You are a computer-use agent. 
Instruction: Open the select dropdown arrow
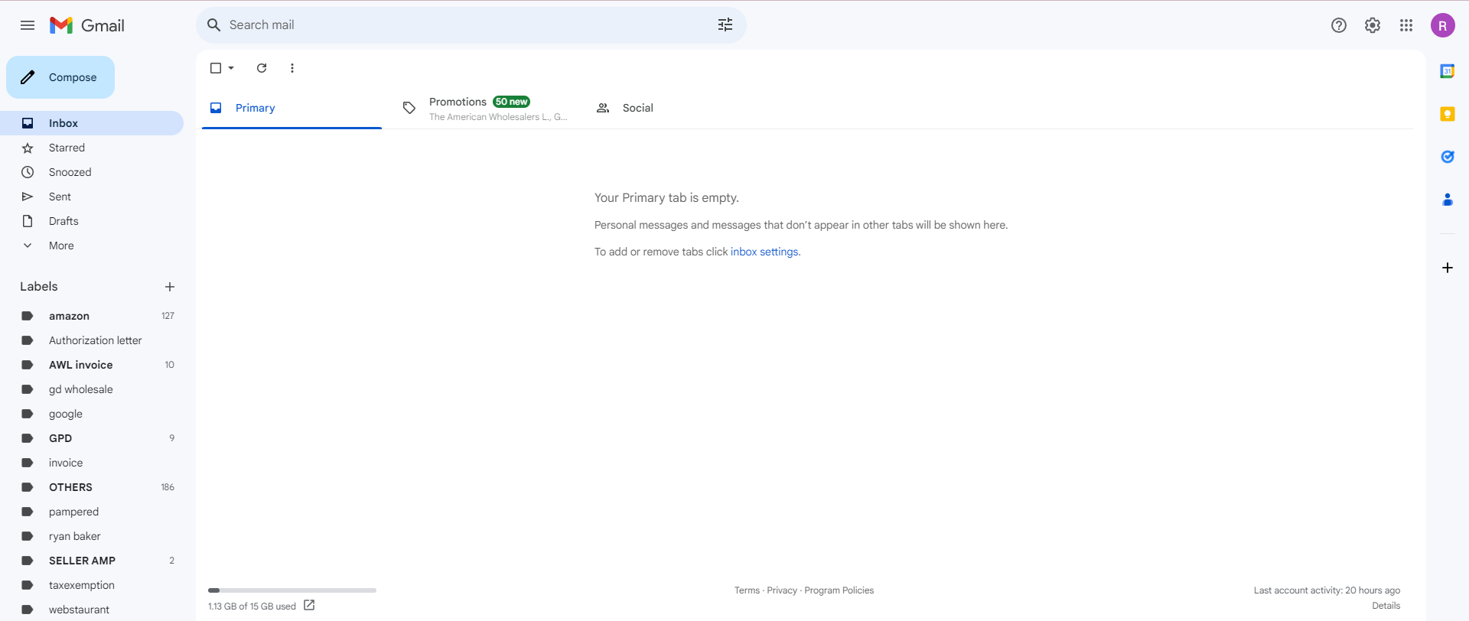[x=231, y=68]
